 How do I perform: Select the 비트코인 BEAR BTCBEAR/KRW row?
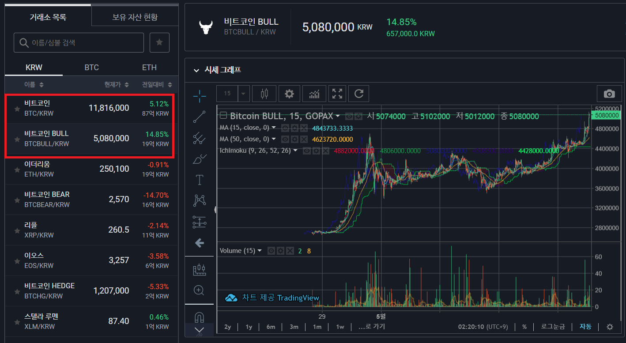point(91,200)
